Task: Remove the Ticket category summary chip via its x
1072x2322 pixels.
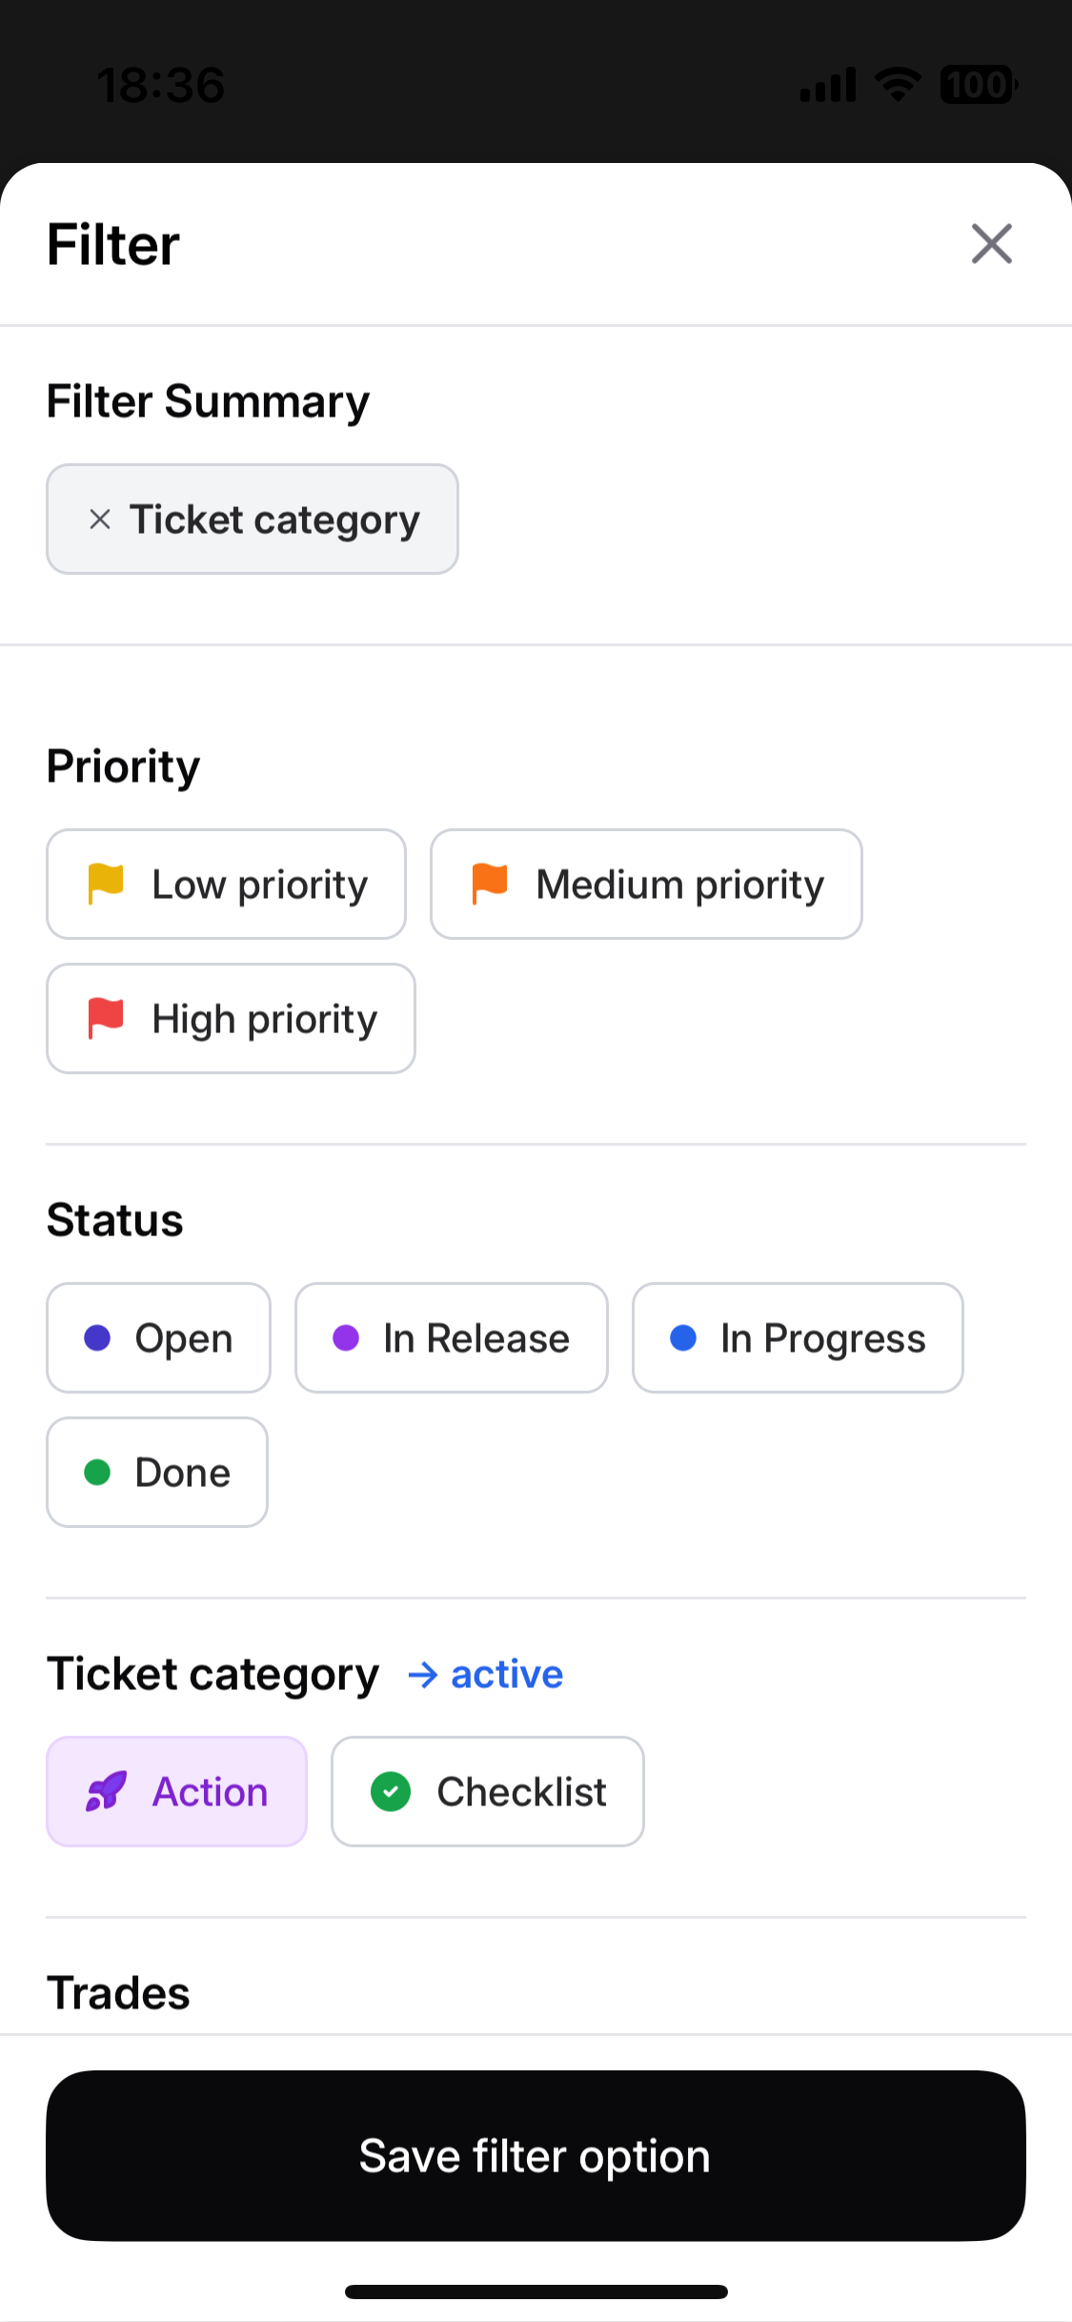Action: [100, 519]
